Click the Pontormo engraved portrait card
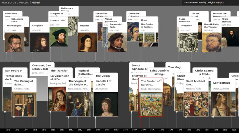The height and width of the screenshot is (133, 239). click(188, 37)
